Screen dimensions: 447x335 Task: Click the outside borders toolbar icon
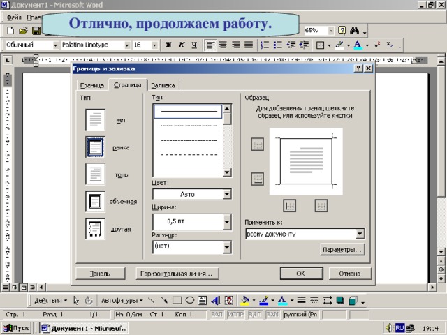click(x=320, y=45)
